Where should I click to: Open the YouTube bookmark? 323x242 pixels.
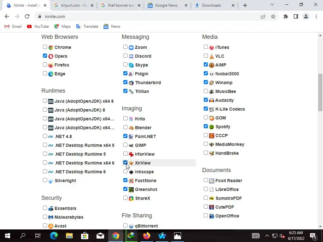38,26
